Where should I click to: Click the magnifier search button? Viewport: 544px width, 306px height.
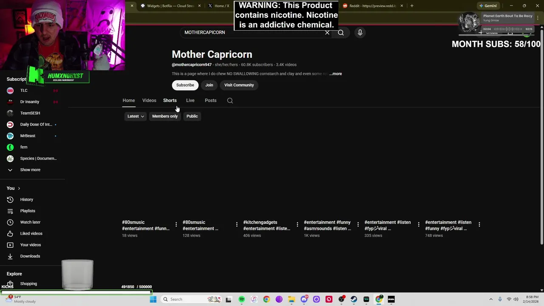click(x=341, y=32)
